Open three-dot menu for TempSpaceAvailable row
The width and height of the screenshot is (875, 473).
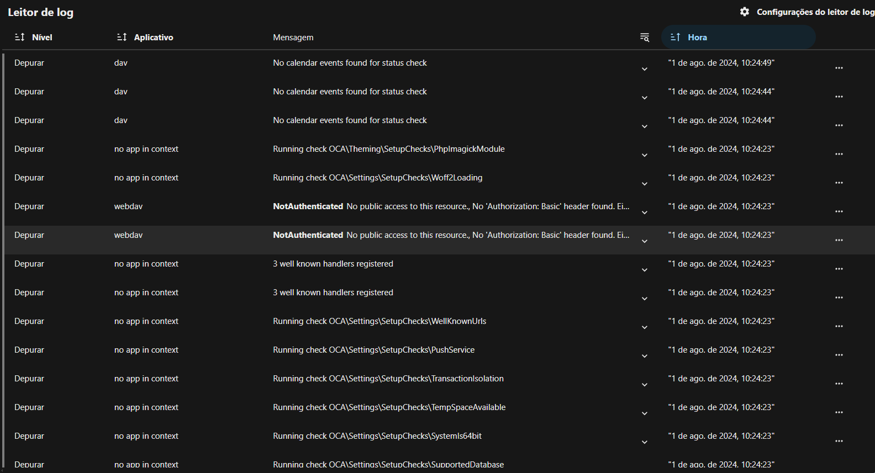pos(839,412)
